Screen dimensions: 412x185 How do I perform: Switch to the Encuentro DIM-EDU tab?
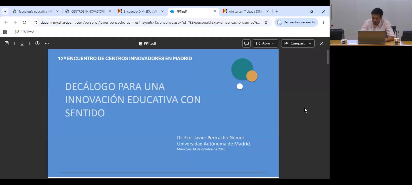(x=141, y=12)
